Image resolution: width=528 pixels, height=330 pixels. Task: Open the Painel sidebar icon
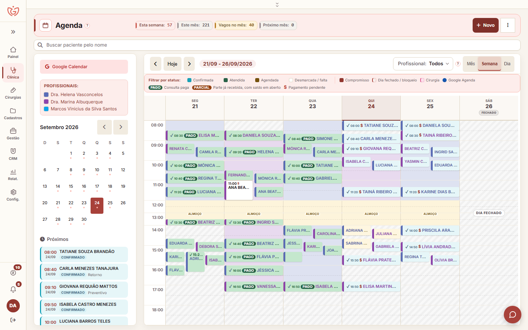[x=13, y=52]
